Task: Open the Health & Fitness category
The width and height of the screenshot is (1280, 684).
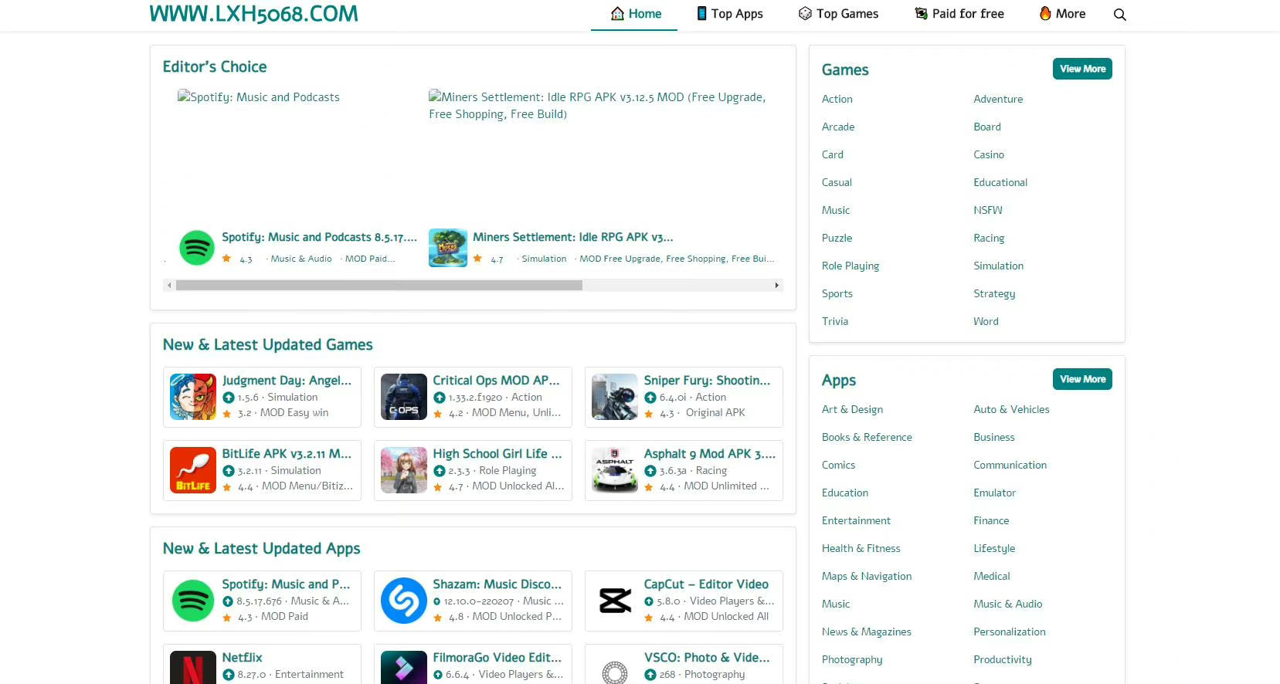Action: tap(861, 548)
